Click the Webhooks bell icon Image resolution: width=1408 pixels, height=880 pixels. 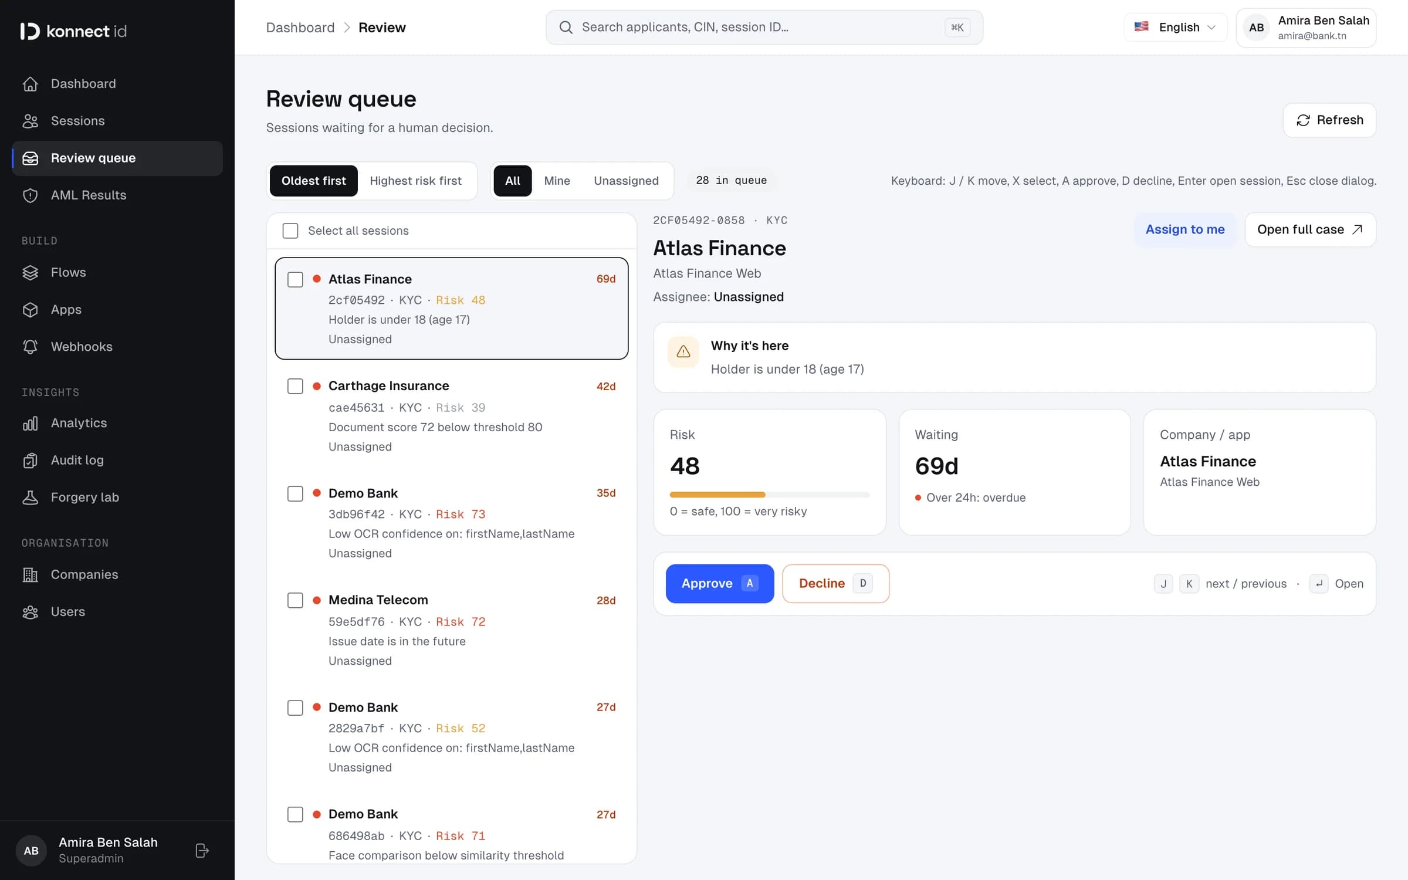[x=31, y=347]
